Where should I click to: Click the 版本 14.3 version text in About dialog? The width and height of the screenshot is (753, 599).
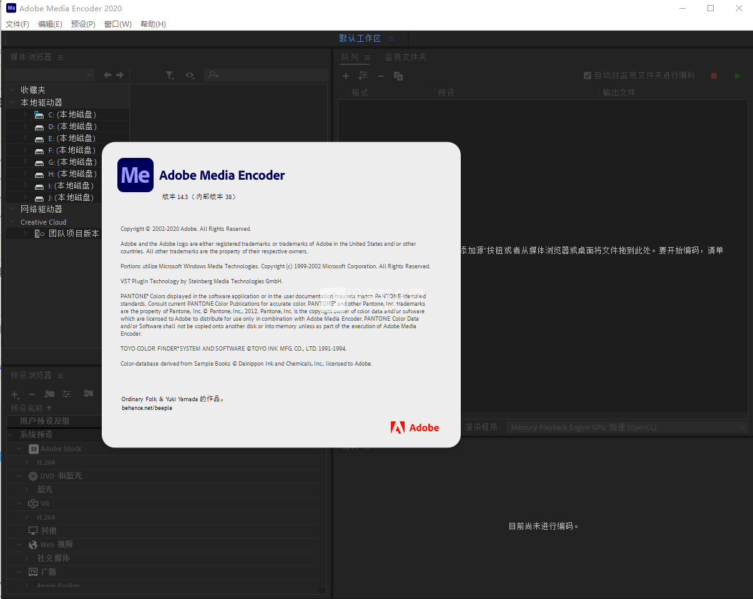199,197
